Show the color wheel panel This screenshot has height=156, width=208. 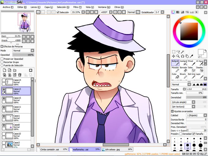(173, 12)
